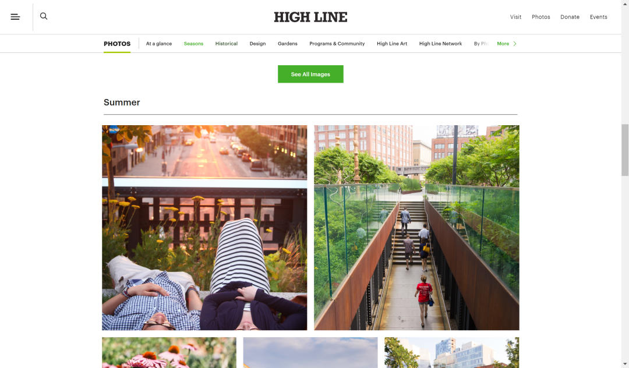
Task: Click the HIGH LINE logo
Action: pyautogui.click(x=310, y=17)
